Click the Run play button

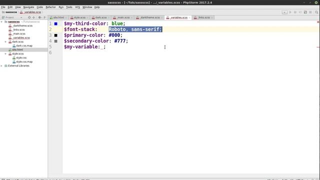290,12
